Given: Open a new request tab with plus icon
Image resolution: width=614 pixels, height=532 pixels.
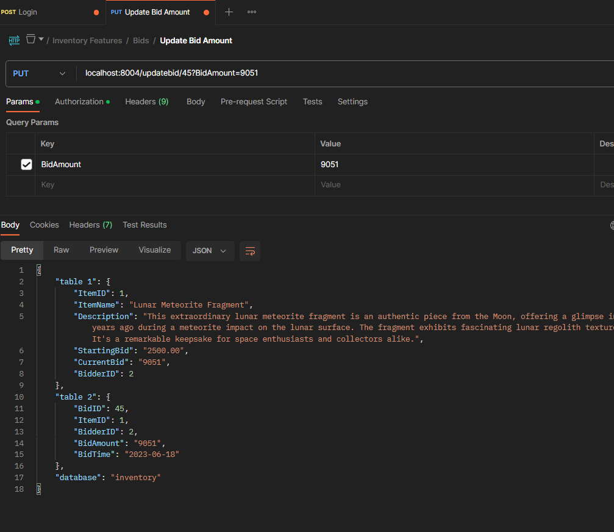Looking at the screenshot, I should (x=229, y=12).
